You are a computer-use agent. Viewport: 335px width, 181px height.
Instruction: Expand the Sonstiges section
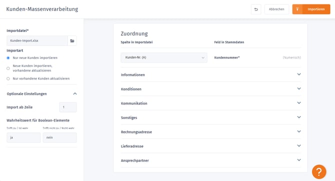coord(210,117)
